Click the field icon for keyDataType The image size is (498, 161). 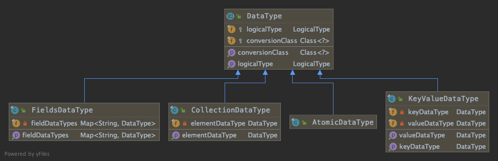393,112
